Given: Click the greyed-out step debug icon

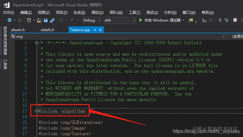Looking at the screenshot, I should tap(211, 20).
